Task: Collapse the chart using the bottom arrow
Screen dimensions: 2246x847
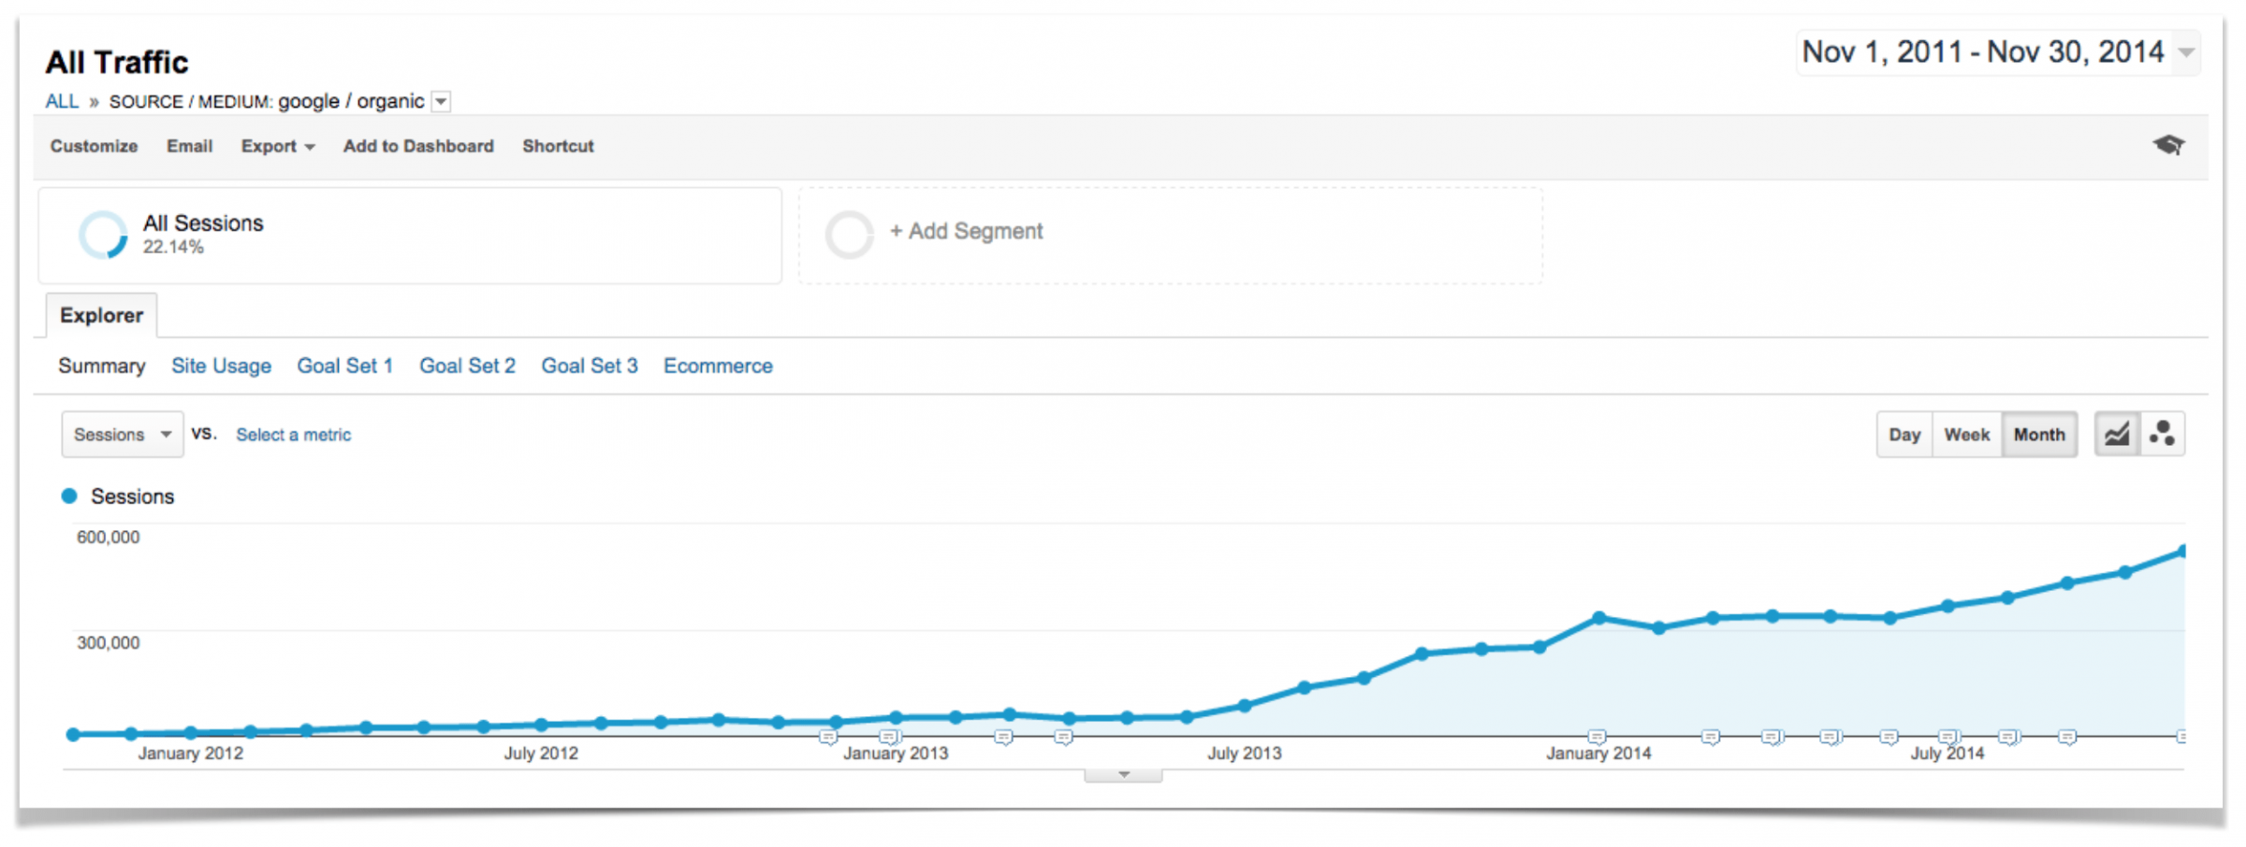Action: (x=1122, y=774)
